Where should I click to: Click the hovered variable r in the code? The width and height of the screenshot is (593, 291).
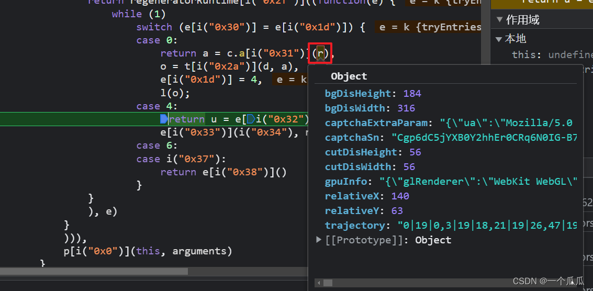coord(320,53)
